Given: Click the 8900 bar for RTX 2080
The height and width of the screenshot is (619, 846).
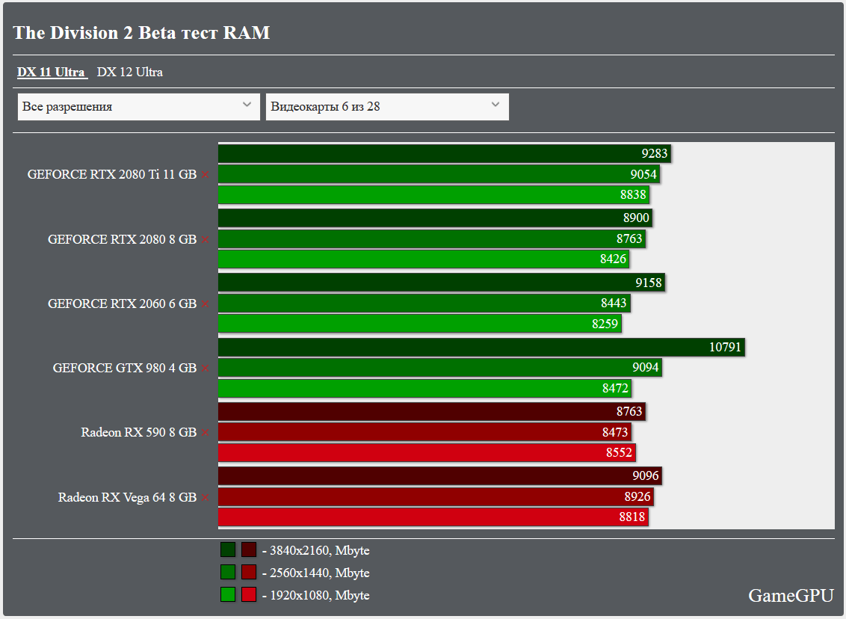Looking at the screenshot, I should click(436, 218).
